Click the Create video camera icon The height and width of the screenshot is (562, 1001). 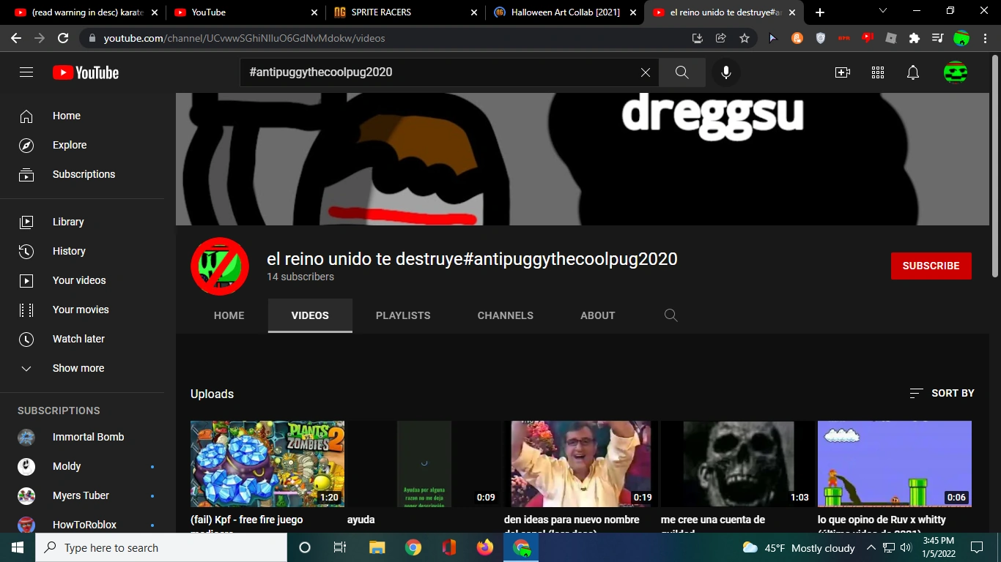(843, 72)
